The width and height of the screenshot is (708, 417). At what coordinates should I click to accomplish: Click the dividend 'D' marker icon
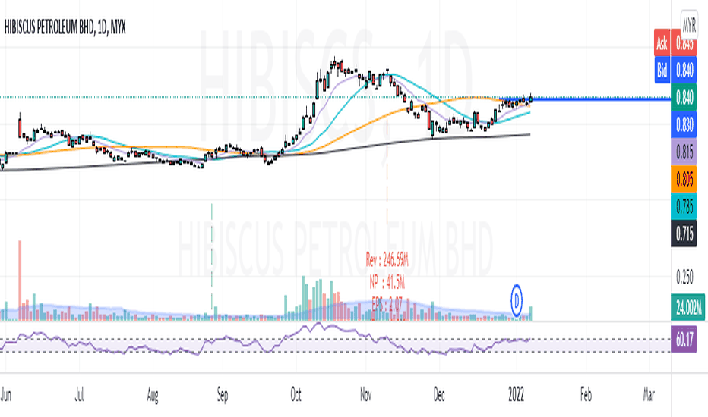(x=516, y=300)
